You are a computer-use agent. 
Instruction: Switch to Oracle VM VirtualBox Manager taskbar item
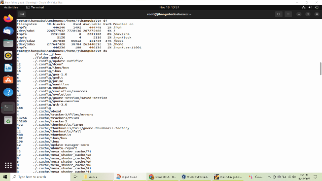pyautogui.click(x=195, y=177)
